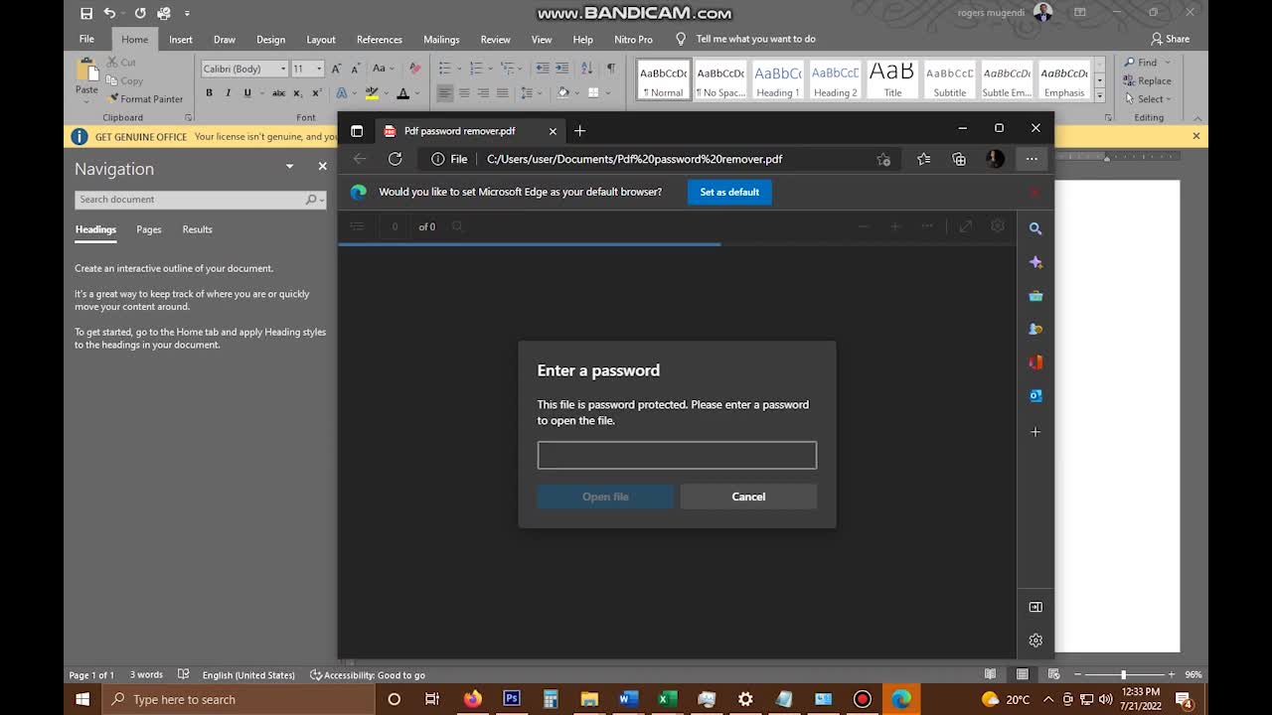The width and height of the screenshot is (1272, 715).
Task: Open the font size dropdown
Action: pos(319,69)
